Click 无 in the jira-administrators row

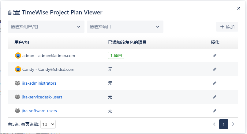point(110,83)
